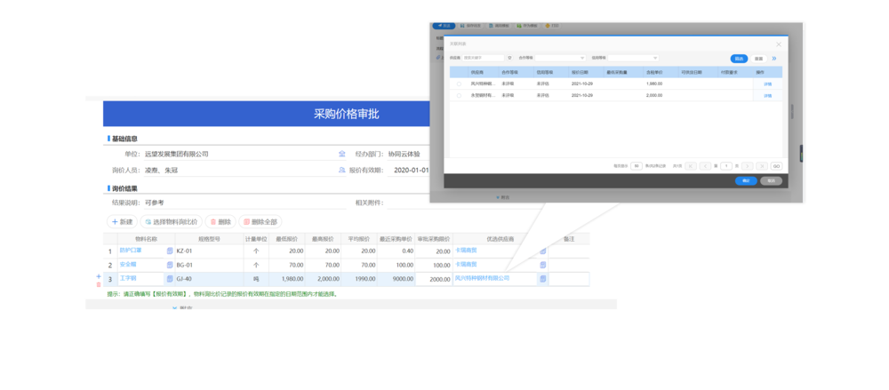
Task: Open supplier picker icon for 风兴特种钢材有限公司
Action: (542, 279)
